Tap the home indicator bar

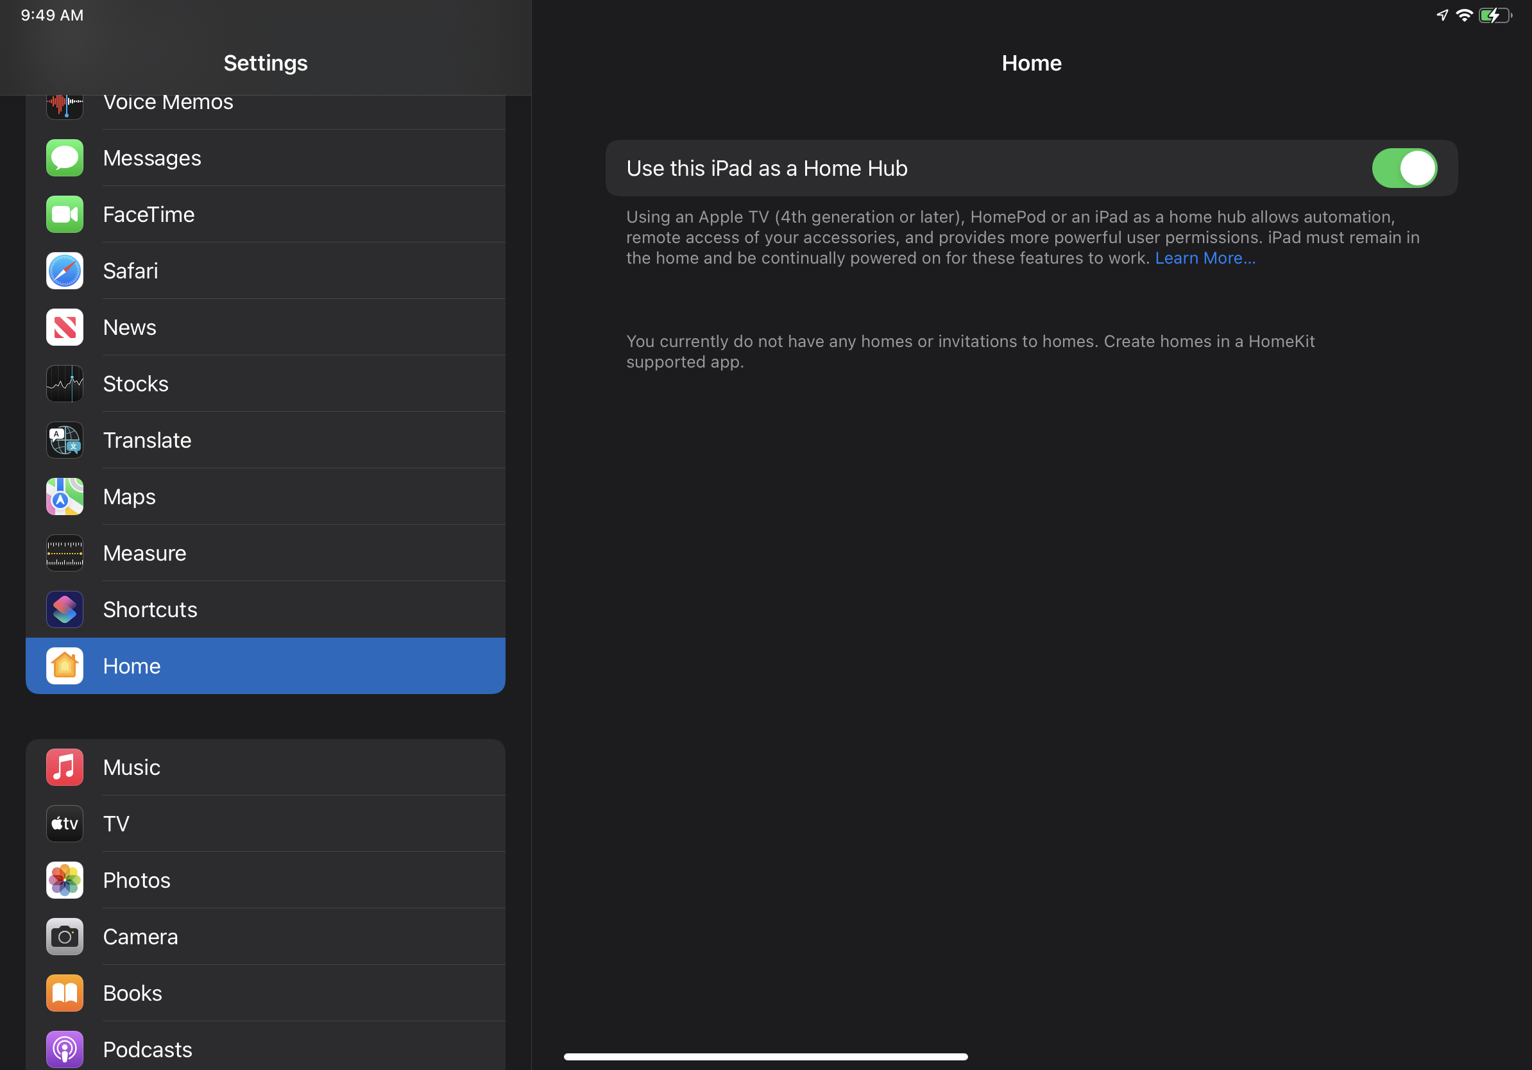pyautogui.click(x=765, y=1057)
